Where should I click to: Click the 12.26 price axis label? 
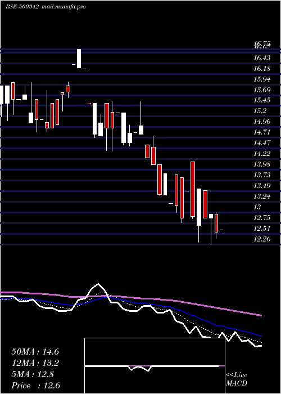click(262, 239)
